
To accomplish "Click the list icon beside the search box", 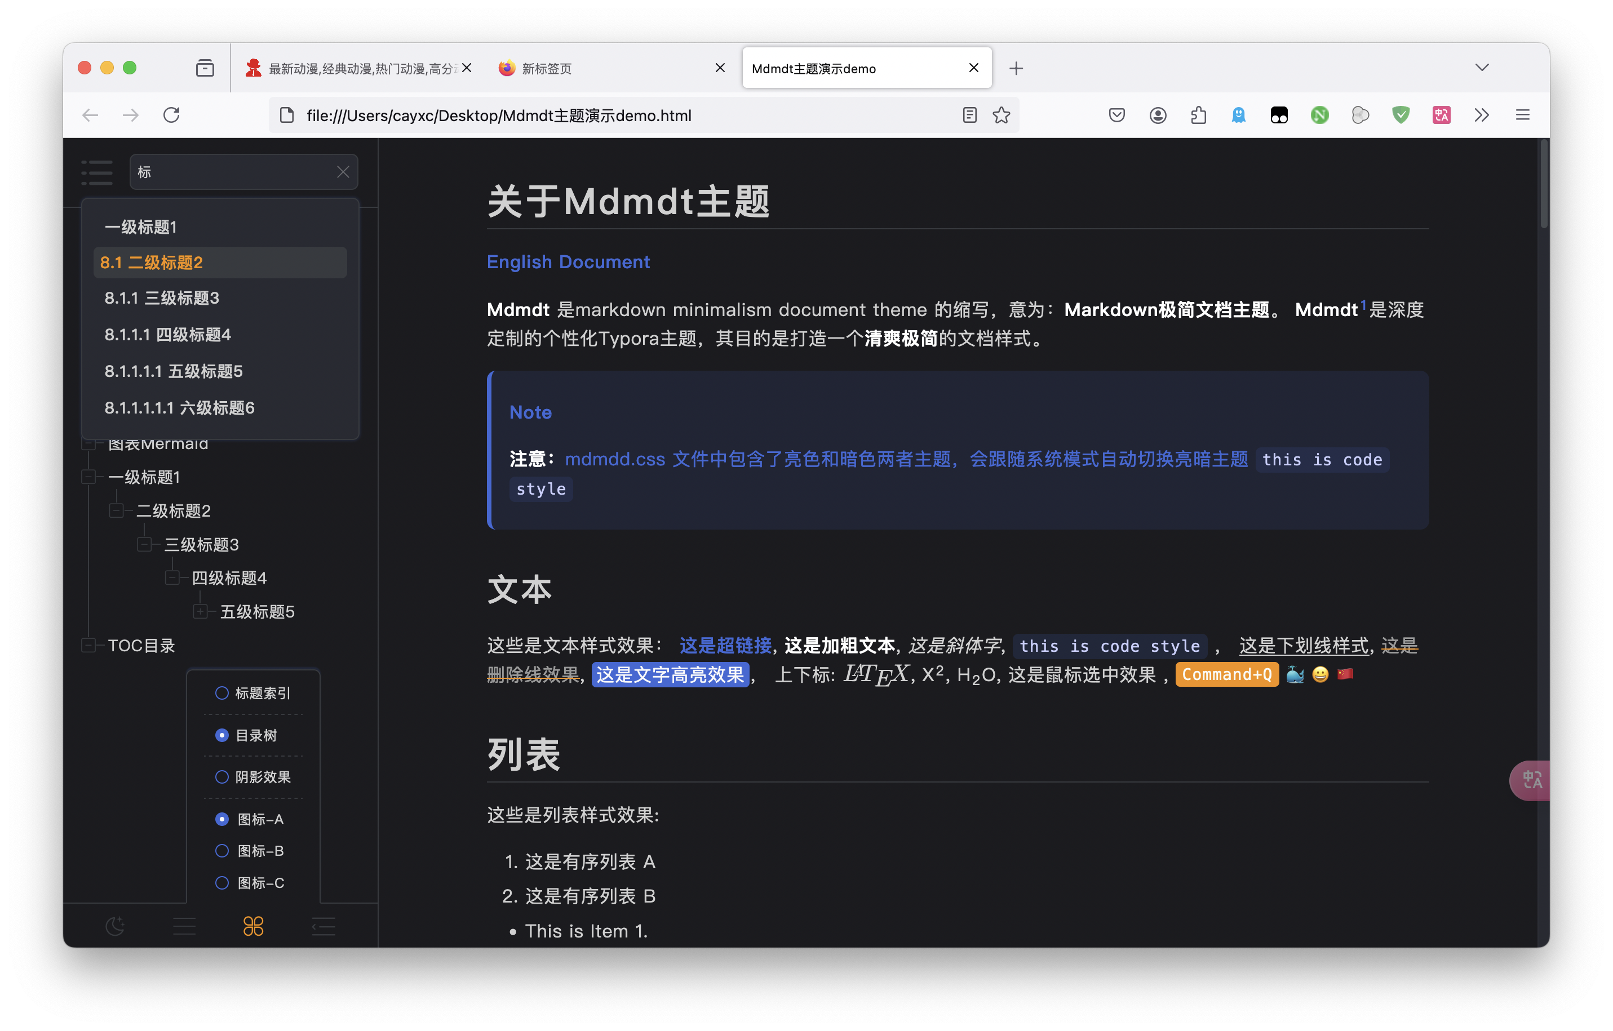I will tap(97, 172).
